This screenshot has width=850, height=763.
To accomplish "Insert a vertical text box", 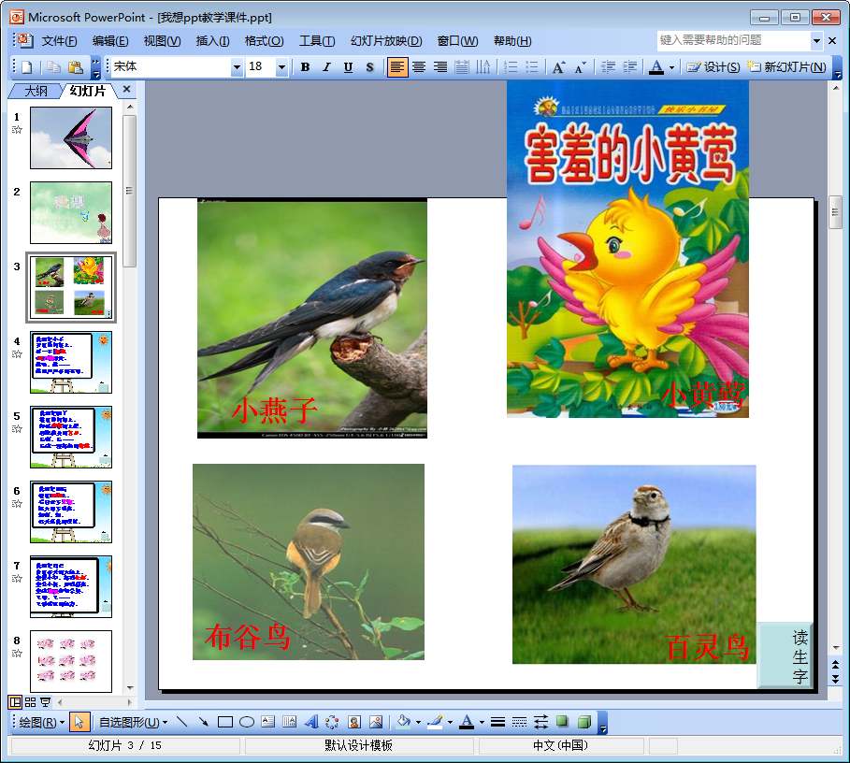I will point(290,722).
